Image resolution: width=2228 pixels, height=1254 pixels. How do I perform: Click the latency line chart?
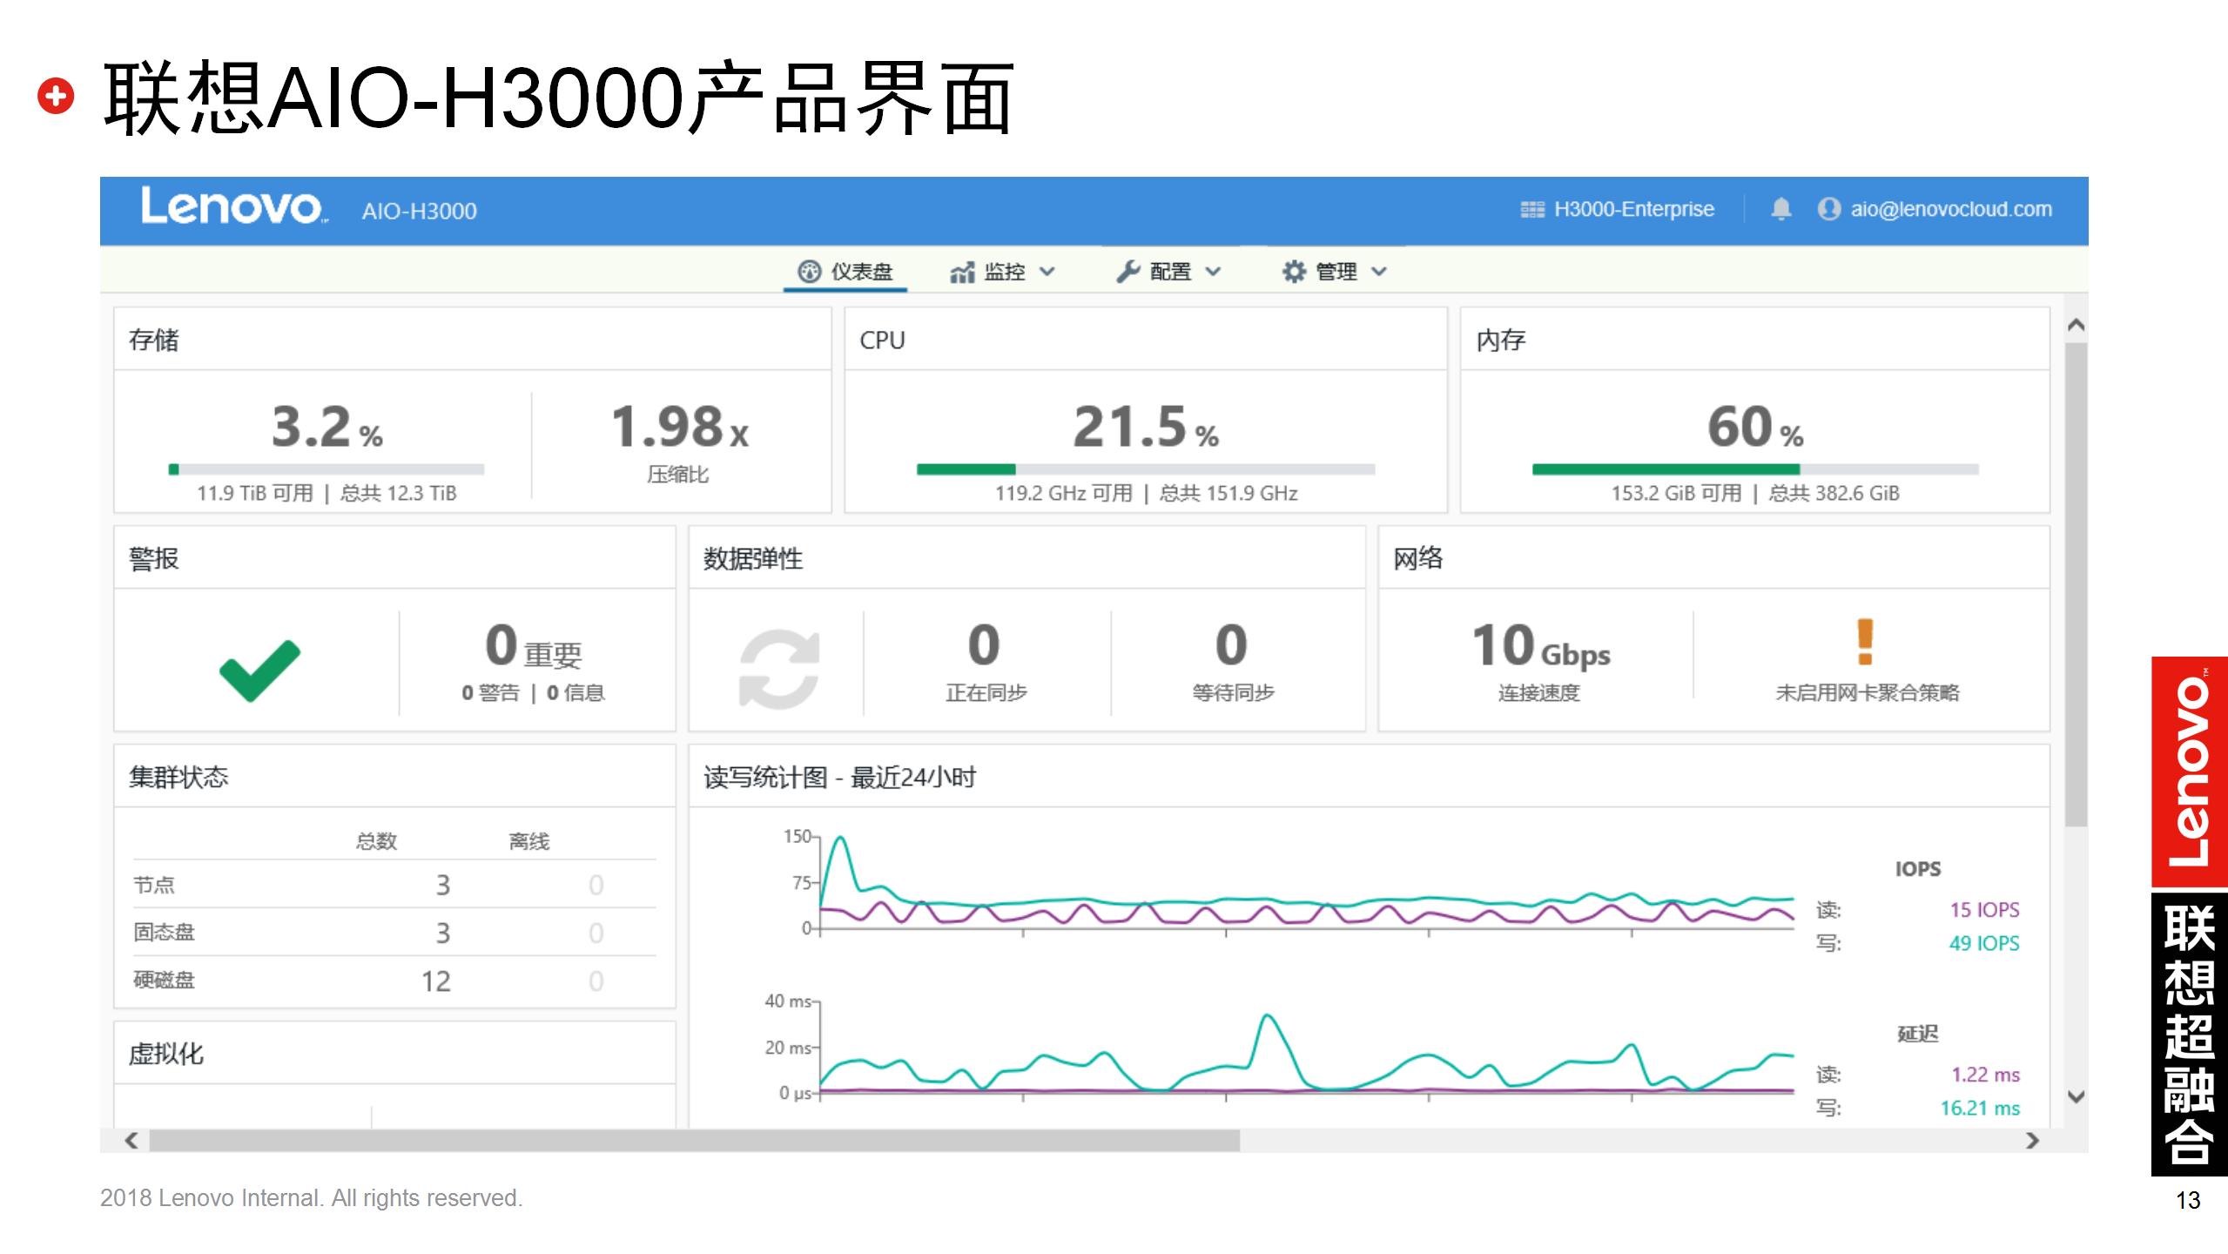(1306, 1049)
